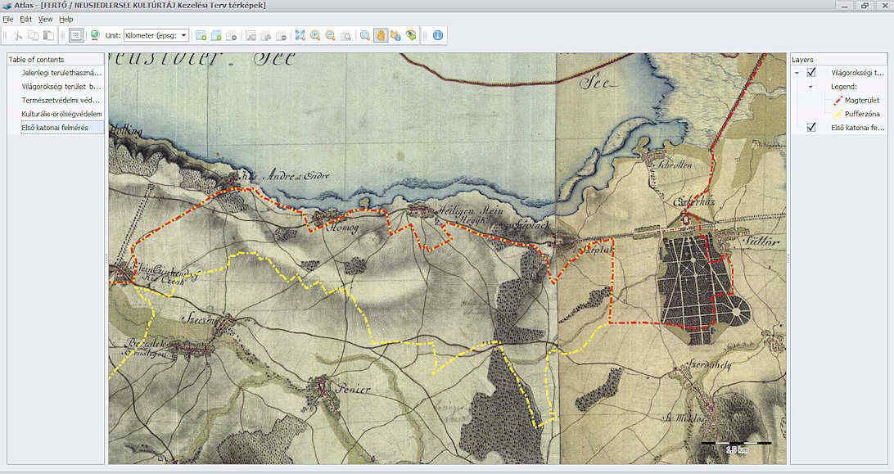Click the 'Magterület' legend label

coord(862,101)
